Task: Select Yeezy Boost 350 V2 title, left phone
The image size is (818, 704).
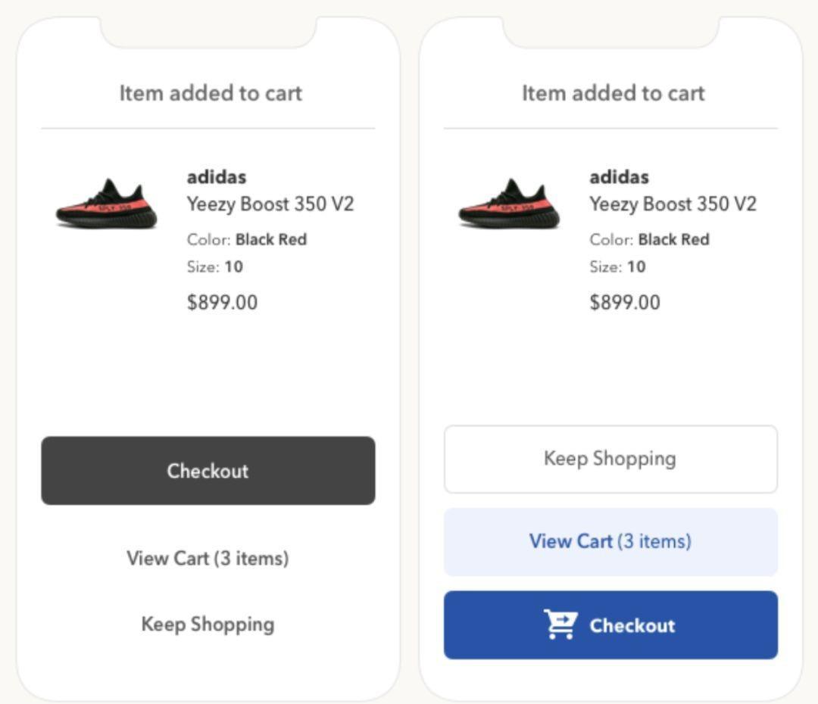Action: pyautogui.click(x=270, y=204)
